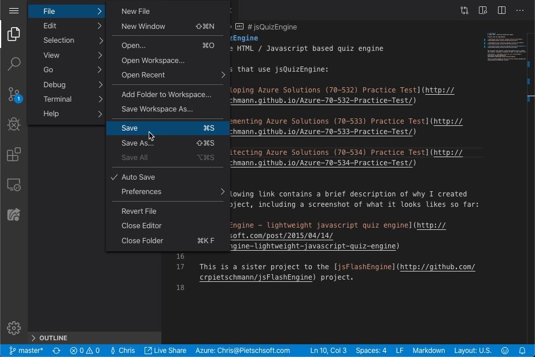The height and width of the screenshot is (357, 535).
Task: Expand the Terminal submenu
Action: (x=67, y=99)
